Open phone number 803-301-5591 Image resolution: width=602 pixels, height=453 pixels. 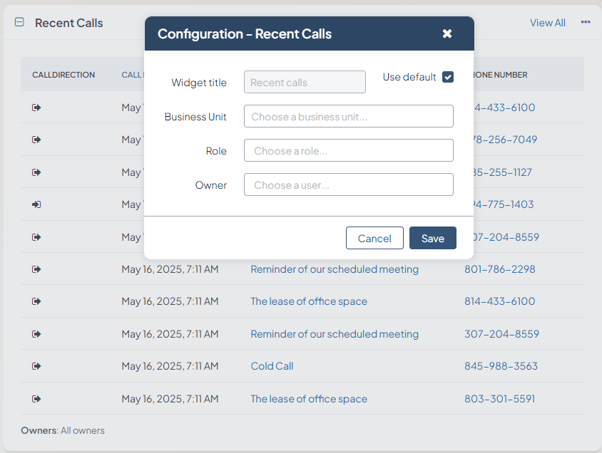click(499, 399)
